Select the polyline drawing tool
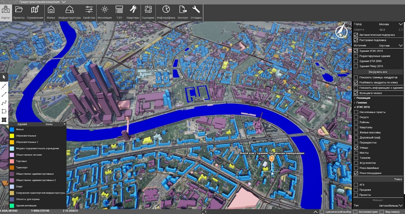This screenshot has width=405, height=214. (x=4, y=103)
